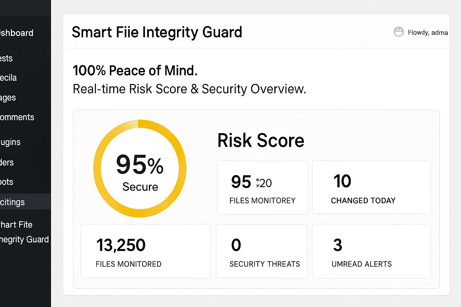Open the sidebar item ending in 'ots'
The width and height of the screenshot is (461, 307).
(7, 182)
